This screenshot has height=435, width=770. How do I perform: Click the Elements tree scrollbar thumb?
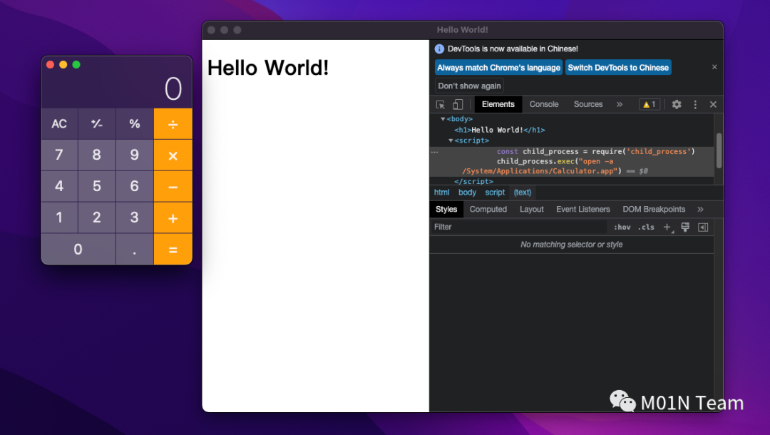click(x=719, y=150)
